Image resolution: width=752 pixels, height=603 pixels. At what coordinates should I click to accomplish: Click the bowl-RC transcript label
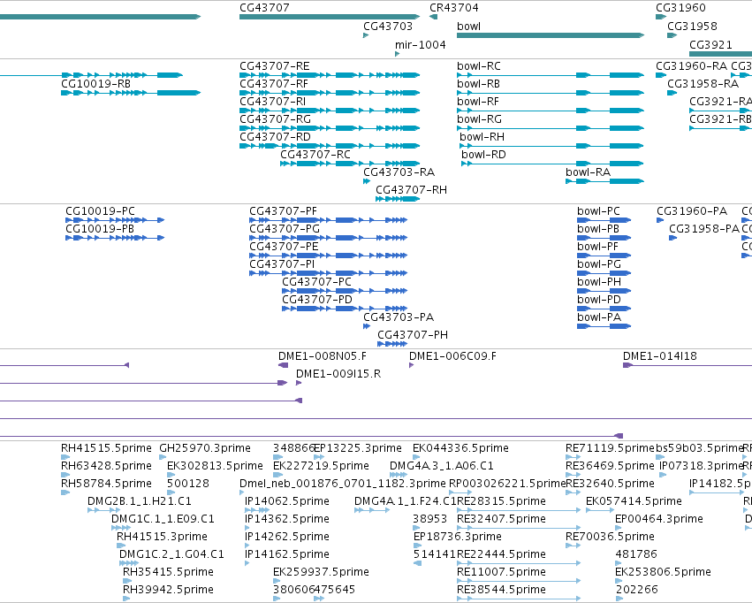479,66
